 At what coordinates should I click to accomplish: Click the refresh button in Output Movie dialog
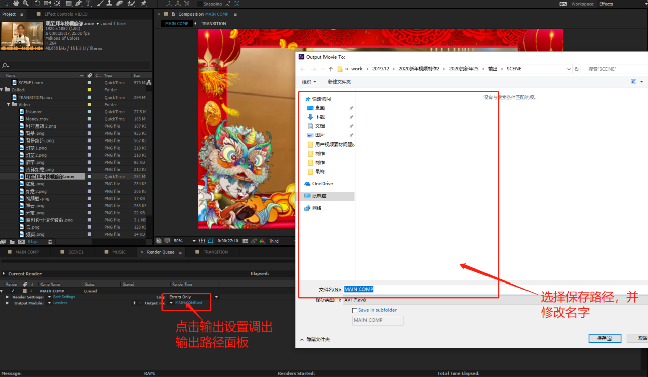click(x=576, y=69)
